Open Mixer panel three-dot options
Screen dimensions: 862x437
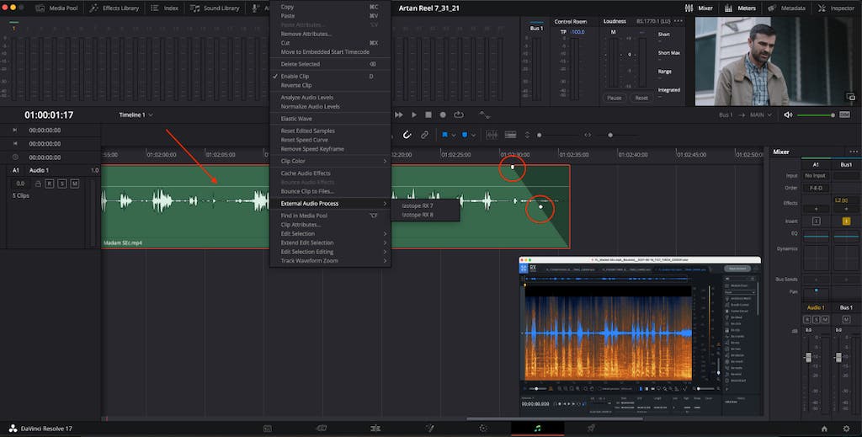854,152
